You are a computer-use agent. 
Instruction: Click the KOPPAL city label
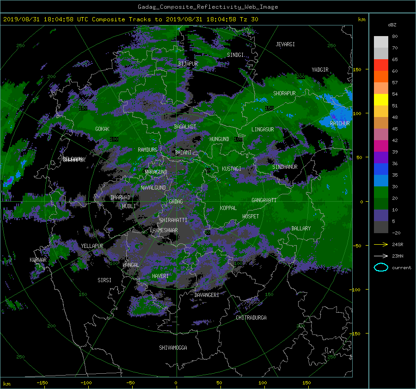pos(228,208)
